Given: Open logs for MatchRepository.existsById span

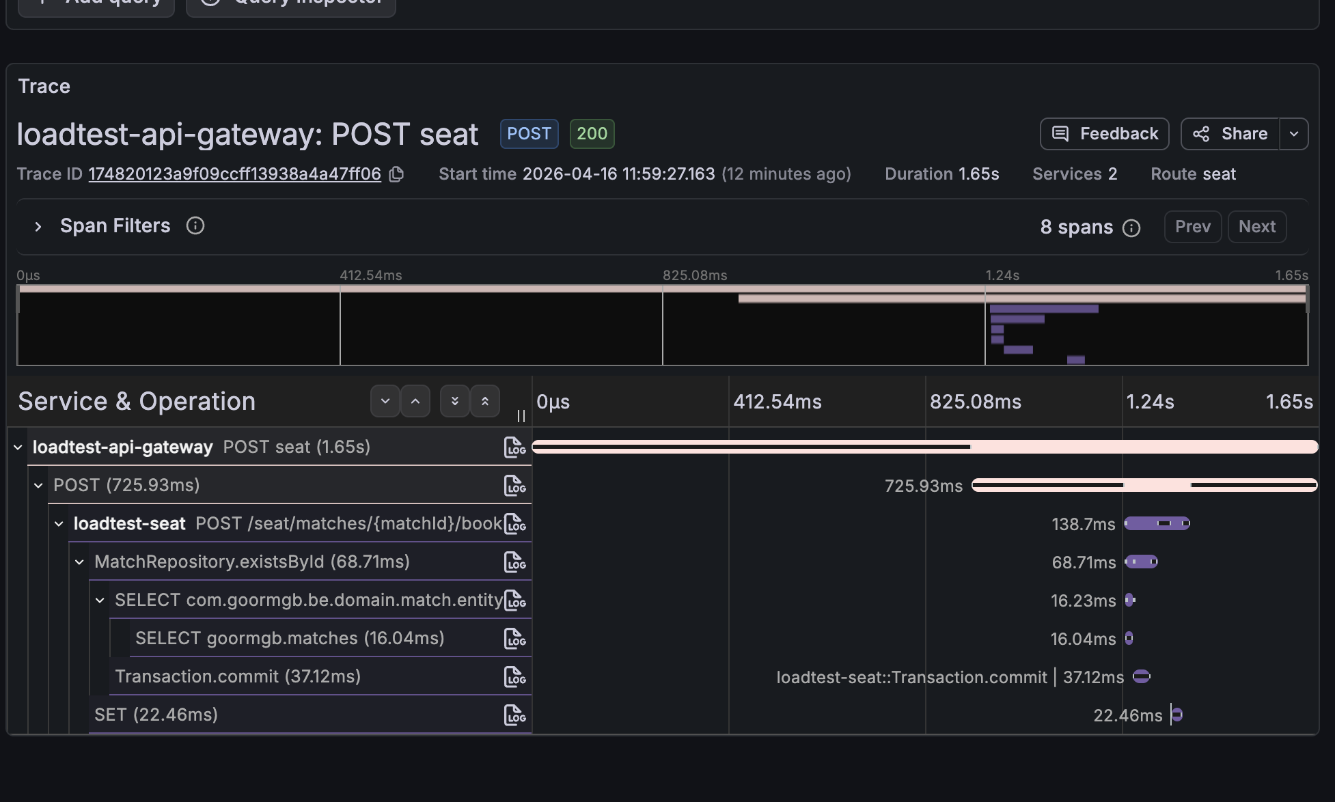Looking at the screenshot, I should coord(514,562).
